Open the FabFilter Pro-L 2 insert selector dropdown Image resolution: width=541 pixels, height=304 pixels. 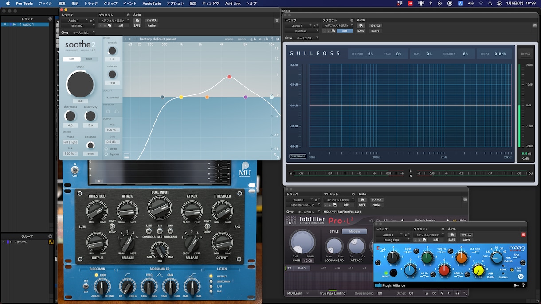point(304,205)
